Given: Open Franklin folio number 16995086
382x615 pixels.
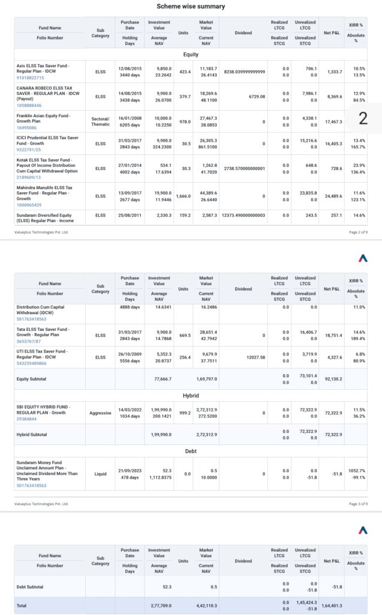Looking at the screenshot, I should tap(26, 128).
